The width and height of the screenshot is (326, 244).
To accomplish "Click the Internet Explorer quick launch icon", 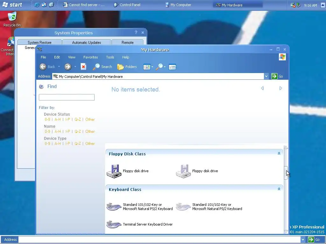I will pos(37,5).
